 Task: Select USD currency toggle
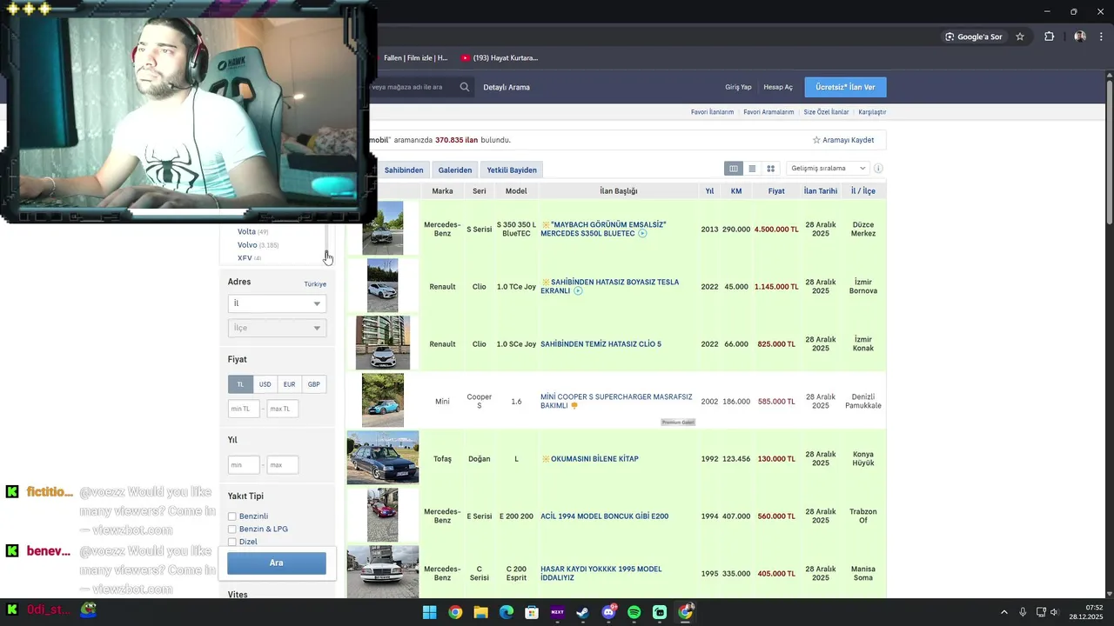coord(265,384)
